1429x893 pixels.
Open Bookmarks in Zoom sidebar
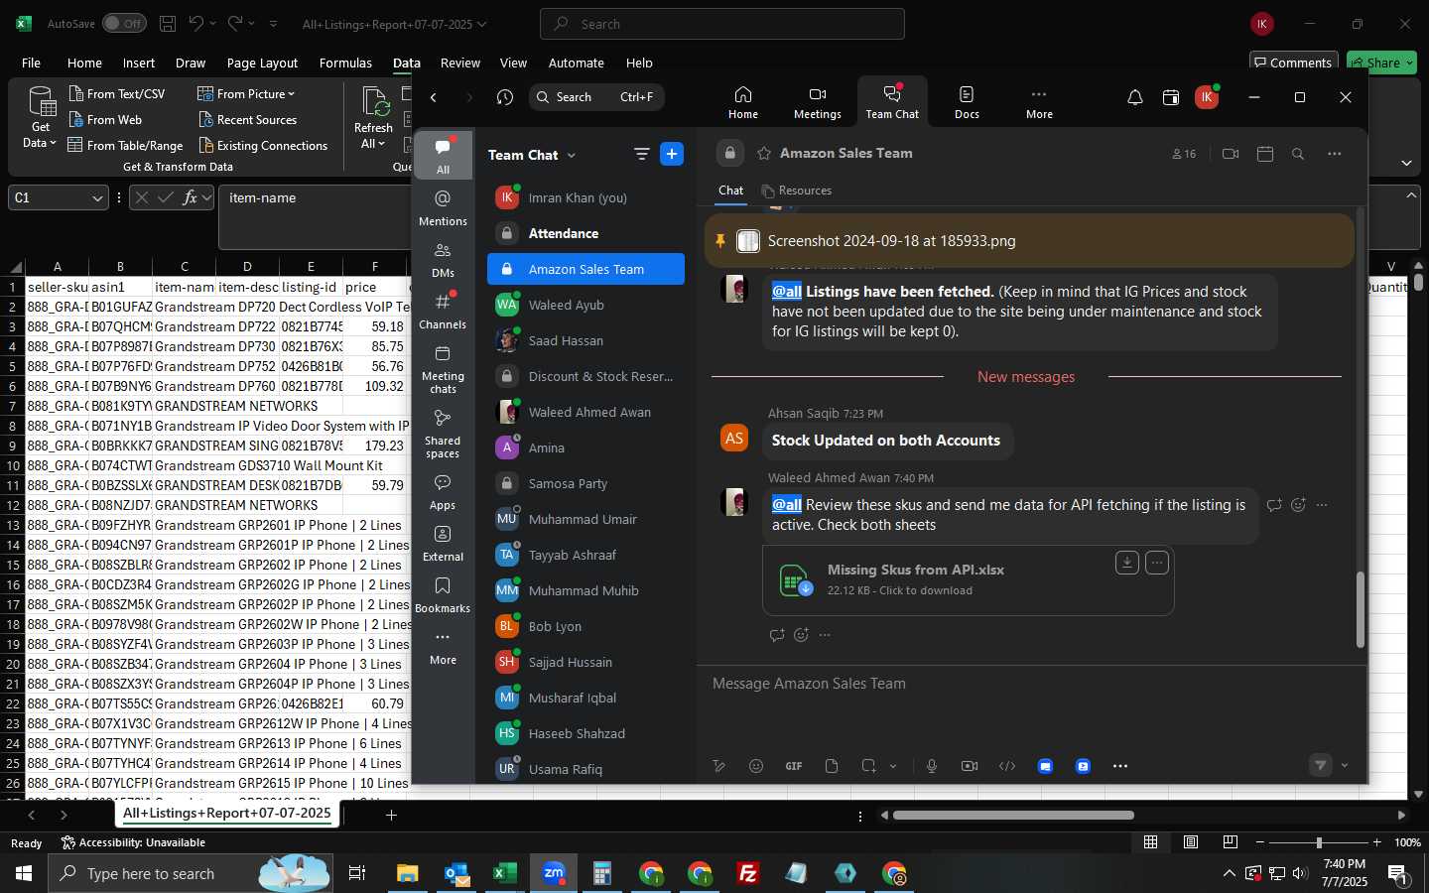tap(443, 594)
